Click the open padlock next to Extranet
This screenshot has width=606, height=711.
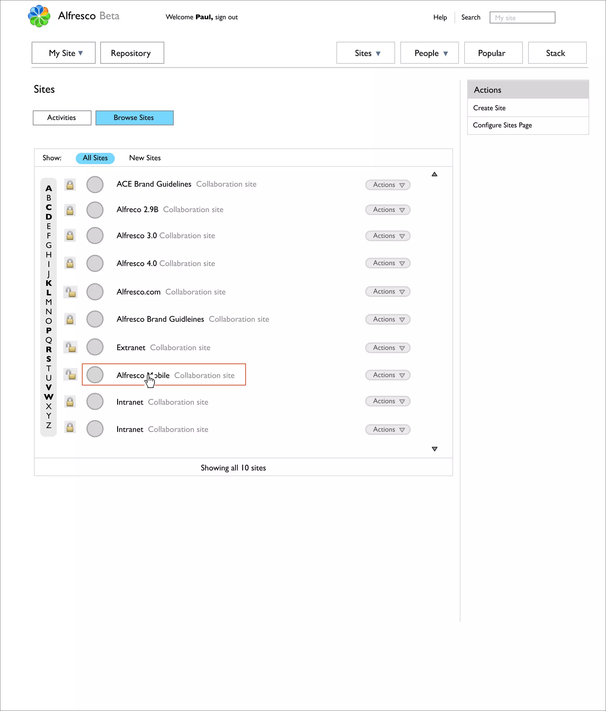[x=71, y=347]
